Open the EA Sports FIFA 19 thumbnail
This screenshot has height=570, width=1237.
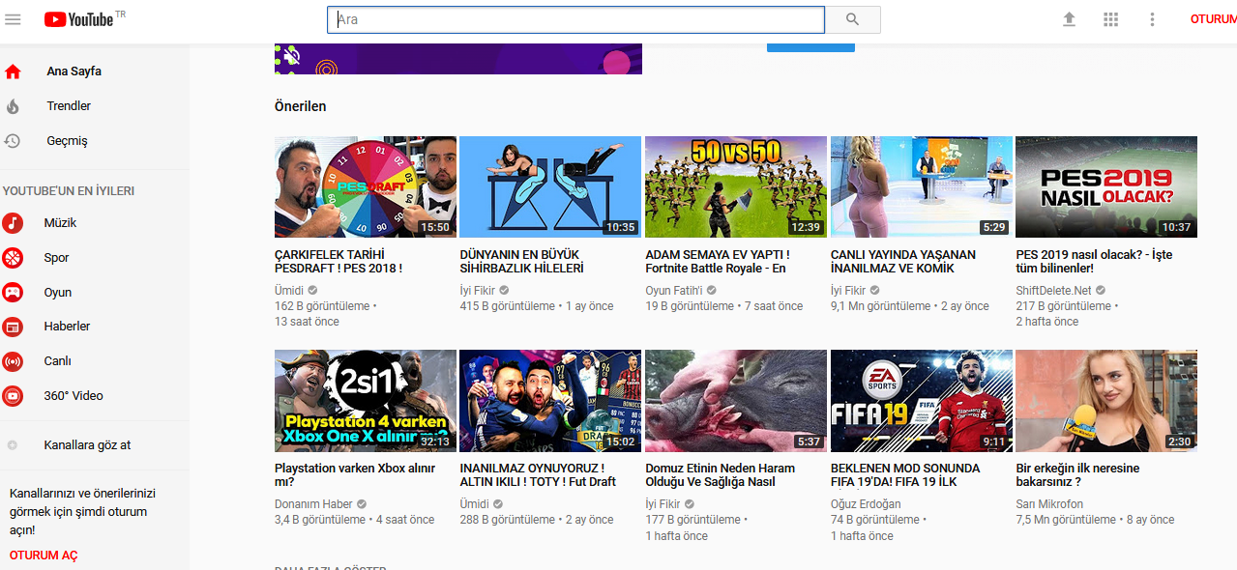point(922,400)
